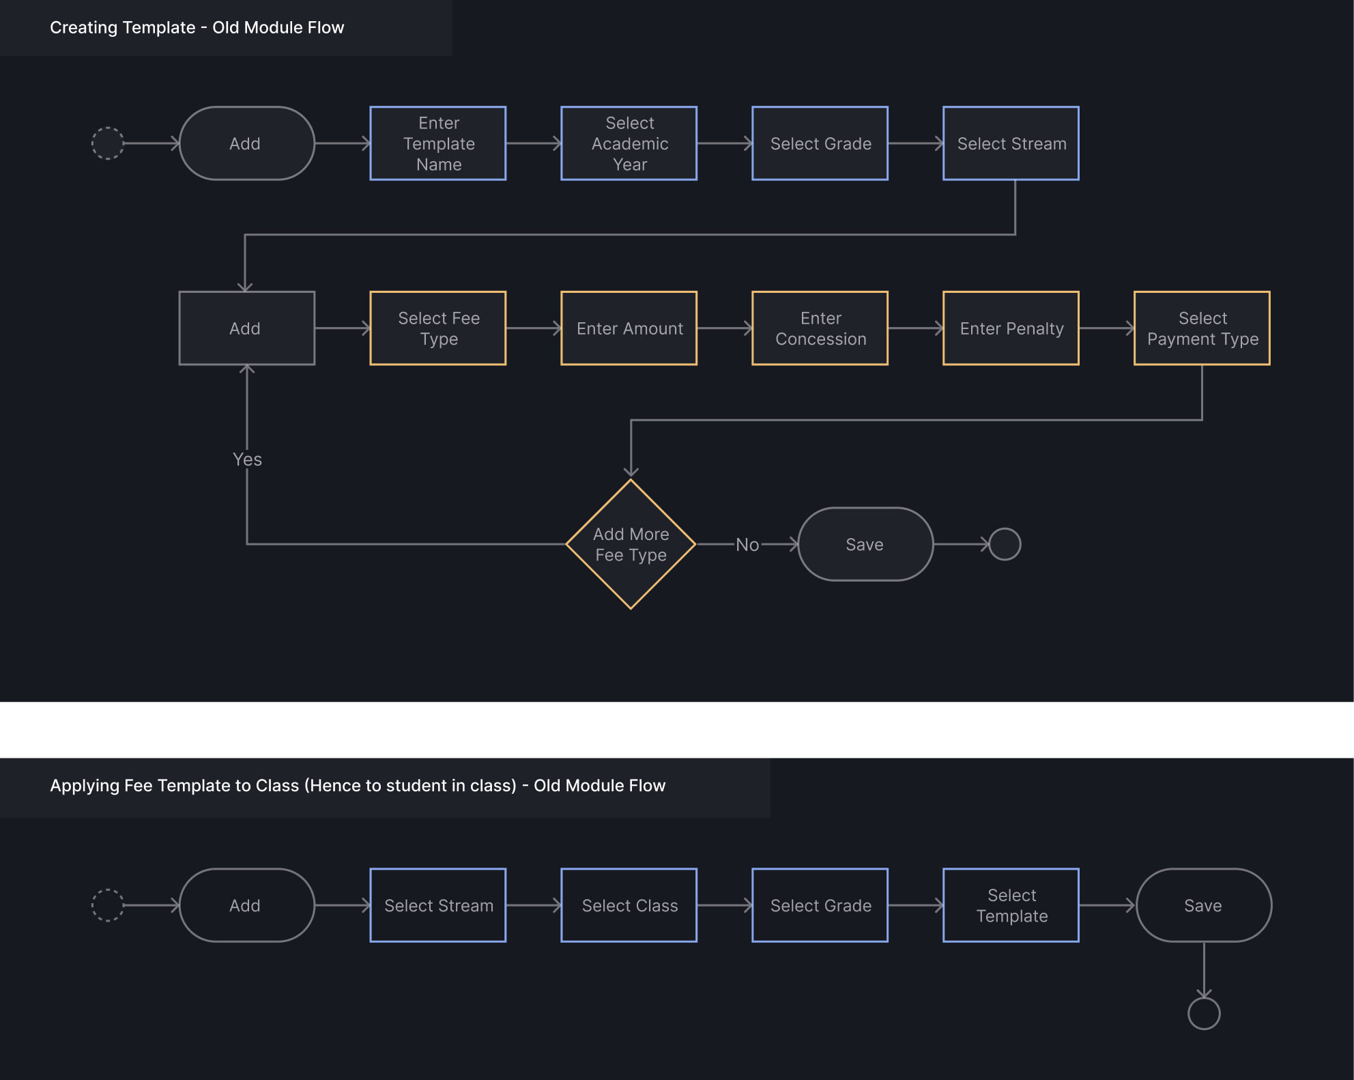1354x1080 pixels.
Task: Select the Save node in Creating Template flow
Action: point(865,544)
